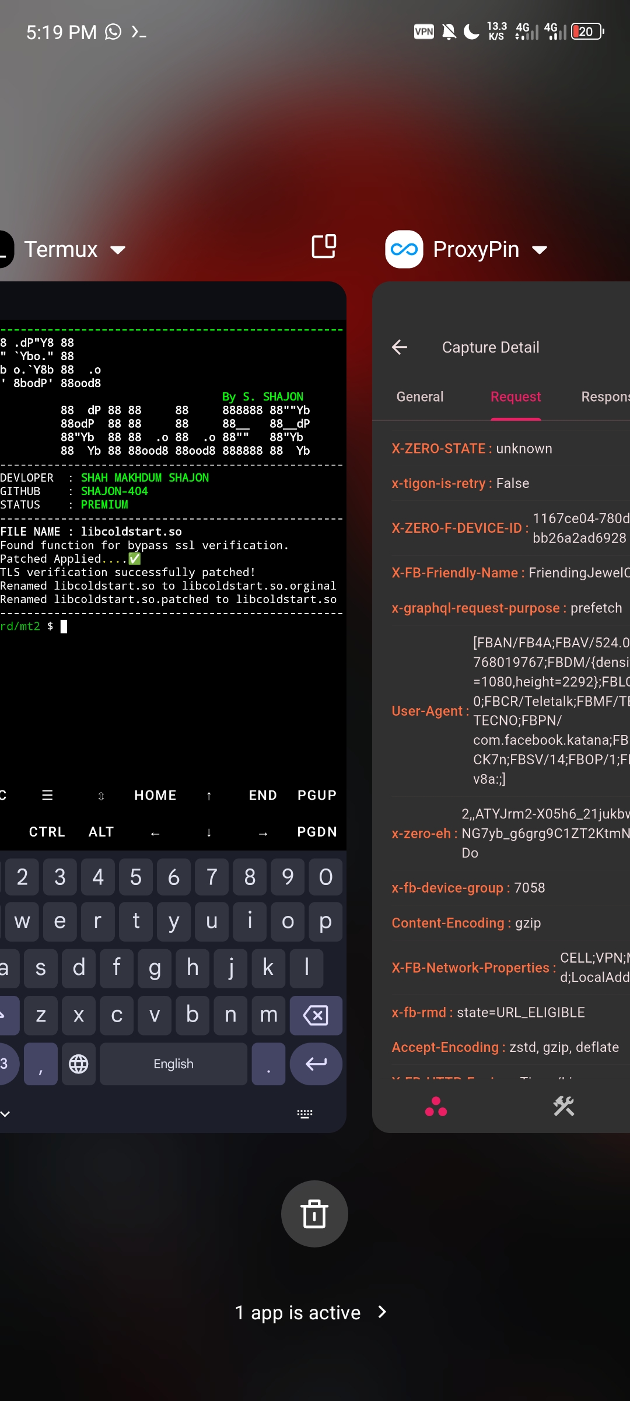Tap the comma key on keyboard

(x=40, y=1064)
